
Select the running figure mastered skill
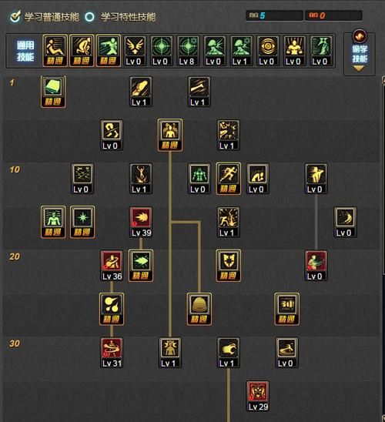pyautogui.click(x=228, y=179)
